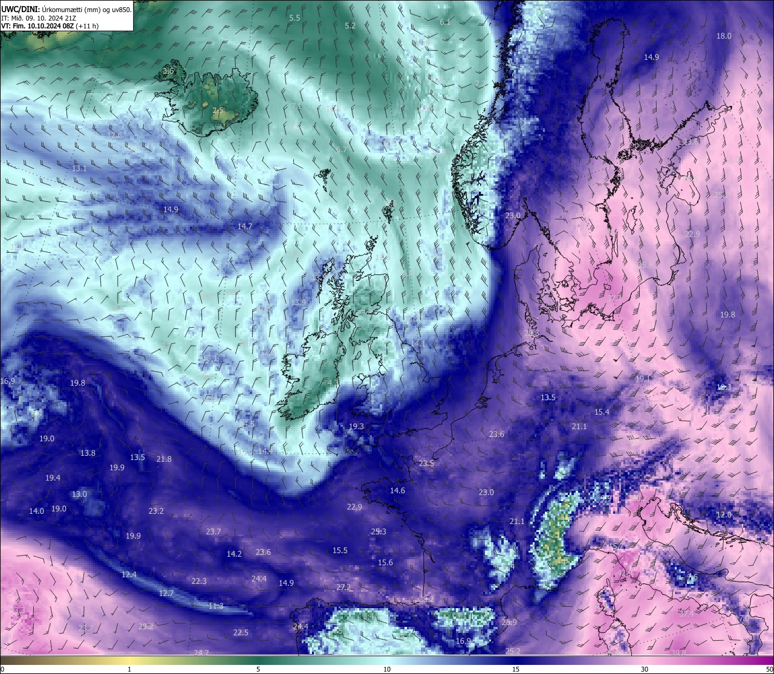Click the 3.6 value over northwest Iceland
This screenshot has width=774, height=674.
tap(168, 71)
